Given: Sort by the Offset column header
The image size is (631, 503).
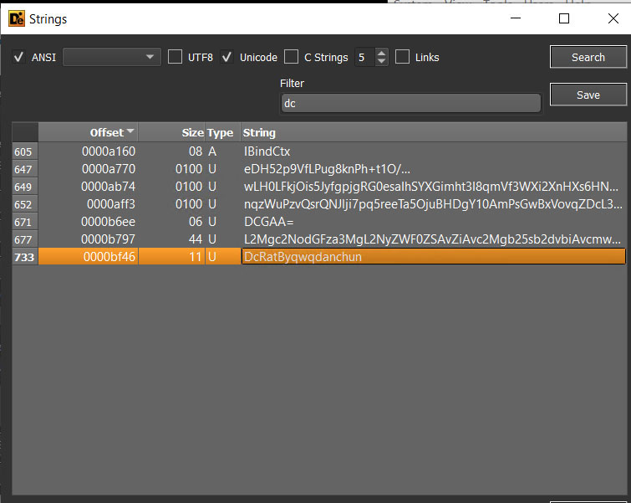Looking at the screenshot, I should 88,132.
